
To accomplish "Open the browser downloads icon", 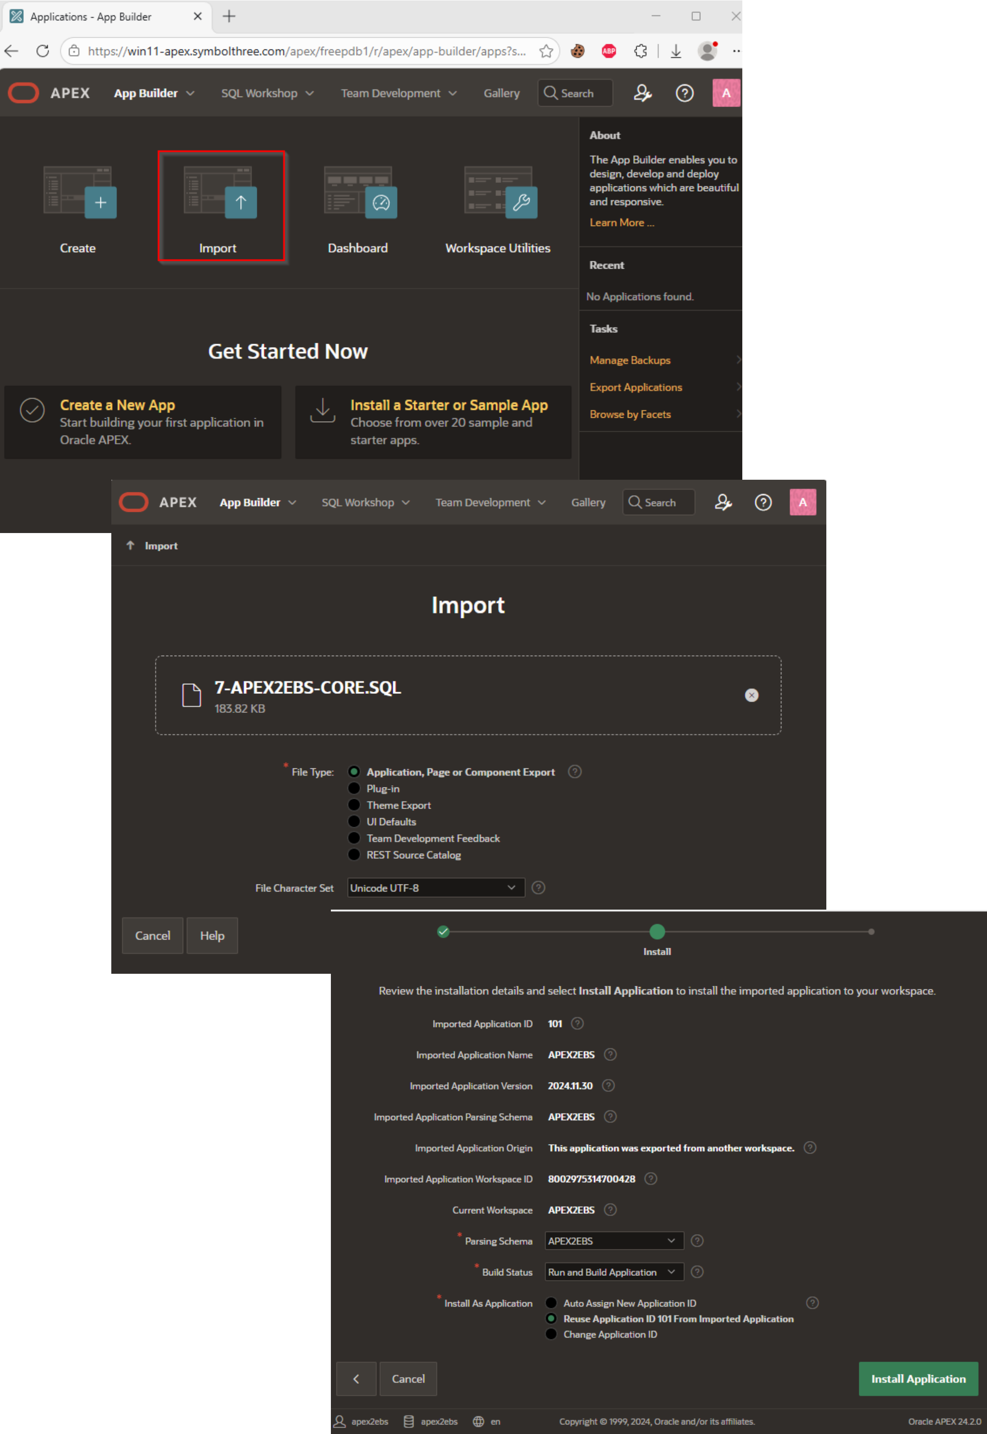I will coord(676,51).
